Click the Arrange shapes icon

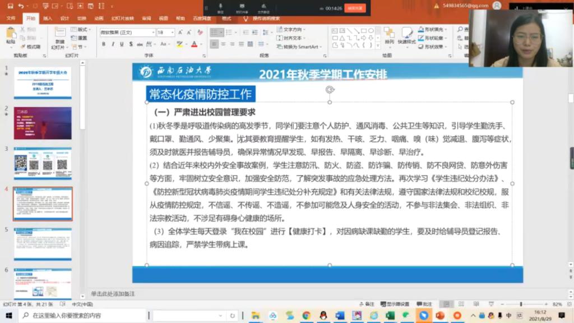click(x=389, y=35)
